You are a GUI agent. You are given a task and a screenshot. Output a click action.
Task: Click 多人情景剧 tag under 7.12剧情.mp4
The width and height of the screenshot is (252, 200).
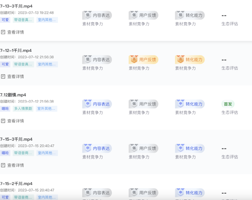click(23, 108)
